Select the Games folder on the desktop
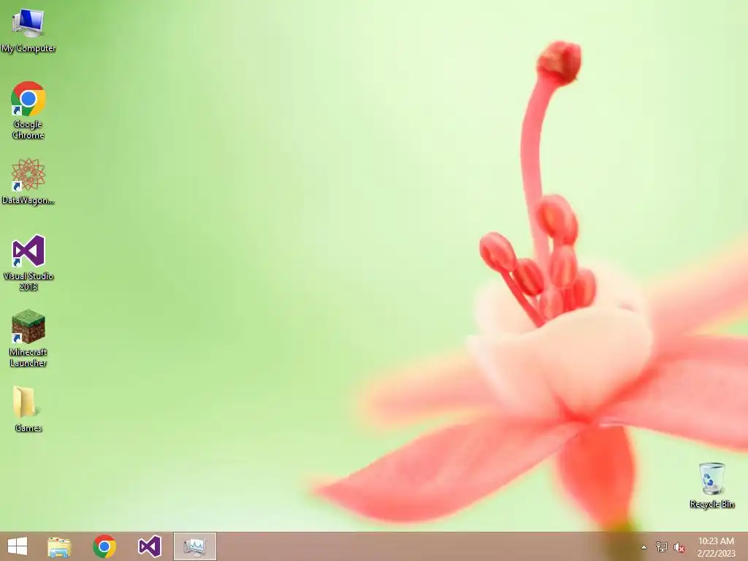The height and width of the screenshot is (561, 748). click(28, 409)
